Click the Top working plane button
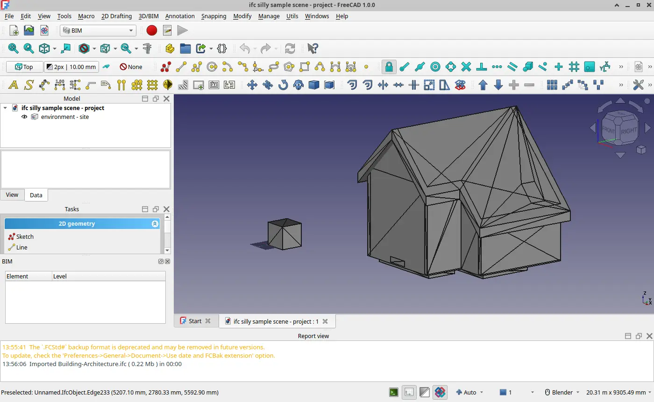 [x=24, y=67]
